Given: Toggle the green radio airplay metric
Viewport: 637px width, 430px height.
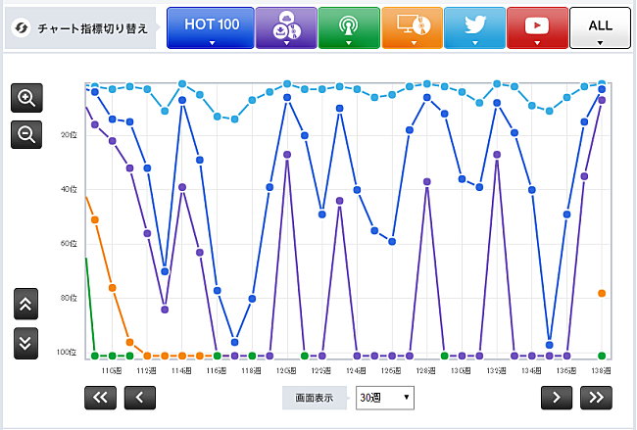Looking at the screenshot, I should point(349,27).
